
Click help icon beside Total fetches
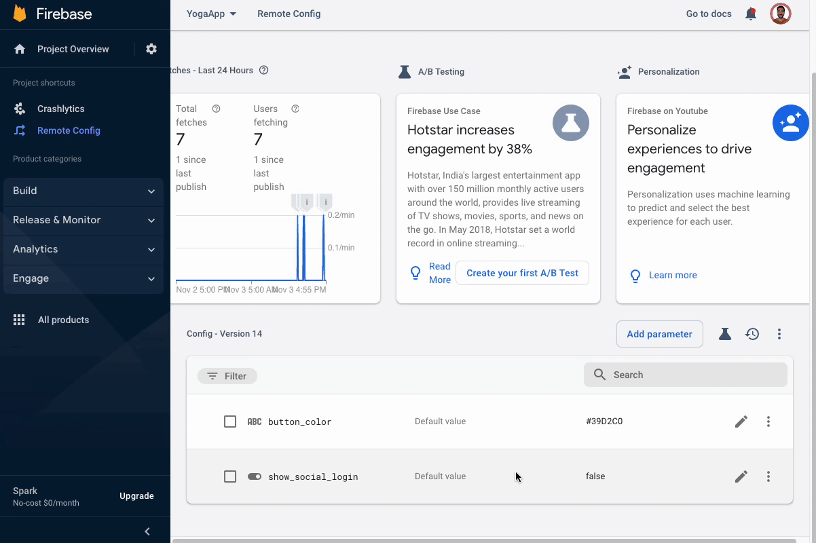(217, 109)
